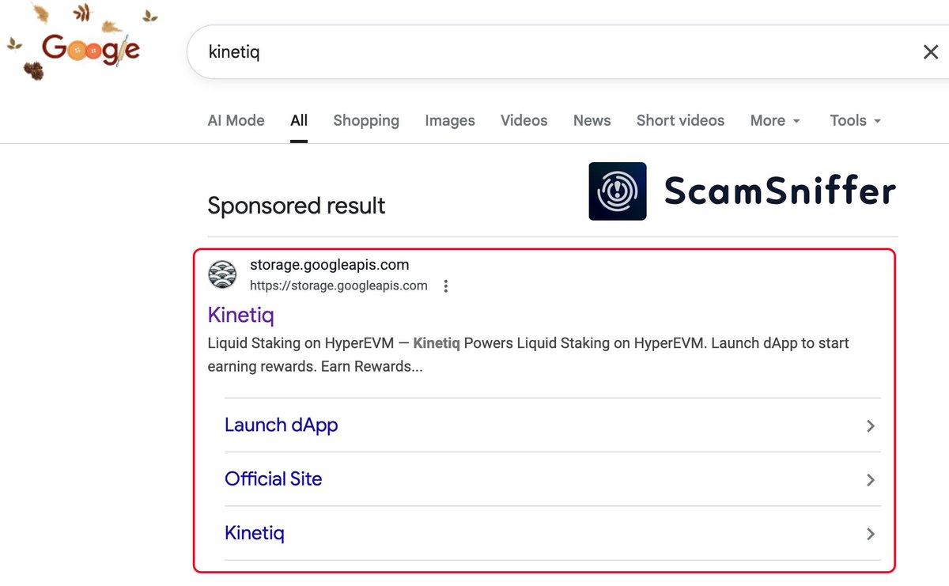Follow the Launch dApp sitelink
Image resolution: width=949 pixels, height=586 pixels.
pyautogui.click(x=281, y=425)
